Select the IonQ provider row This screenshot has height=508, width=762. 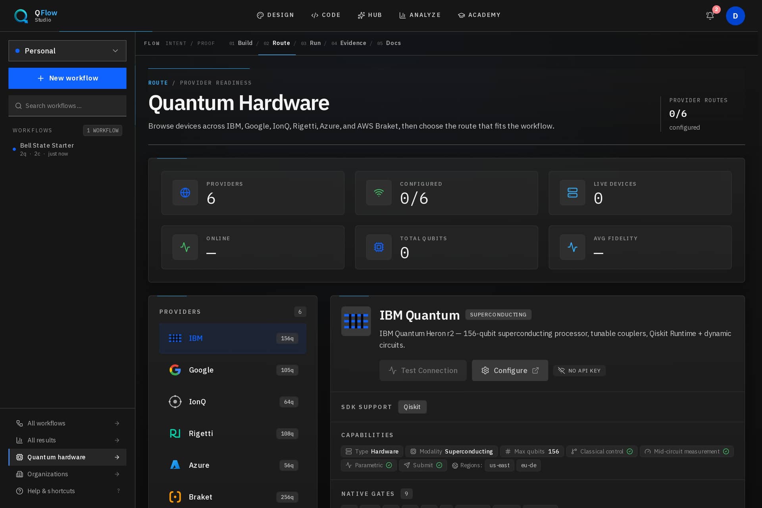(233, 402)
